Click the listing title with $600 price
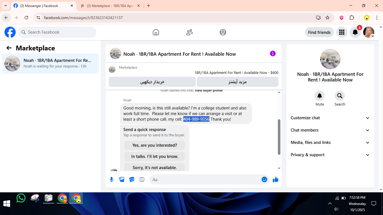 coord(236,73)
